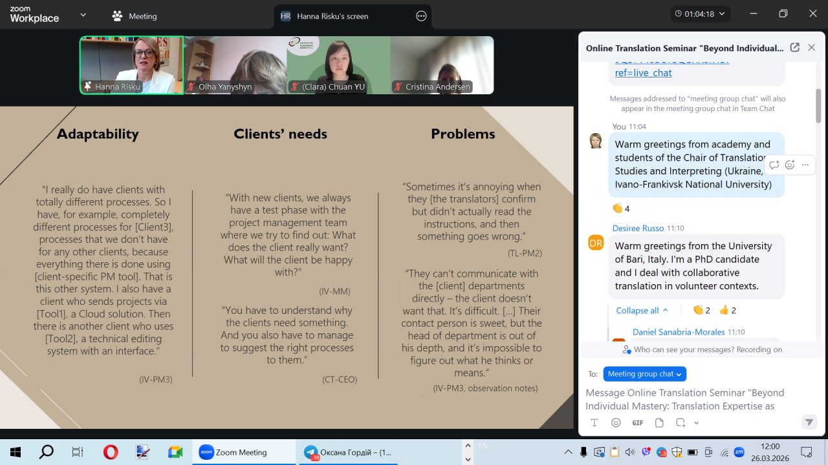Click the screenshot capture icon in chat
The image size is (828, 465).
[681, 423]
